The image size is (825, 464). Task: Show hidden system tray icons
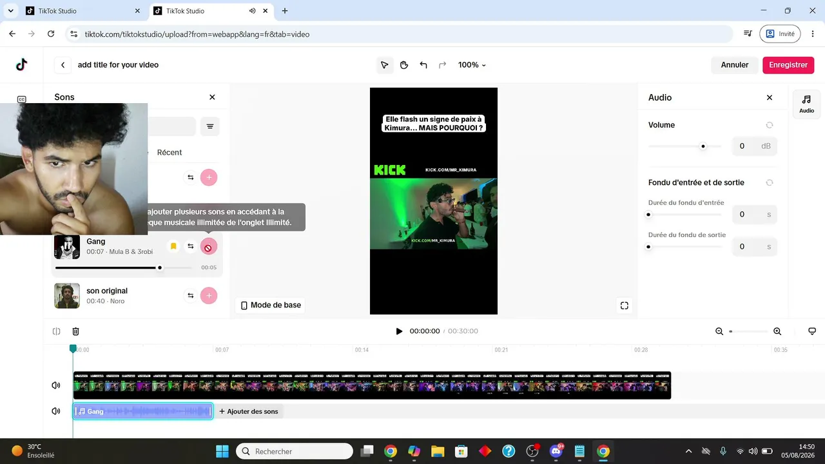[688, 451]
